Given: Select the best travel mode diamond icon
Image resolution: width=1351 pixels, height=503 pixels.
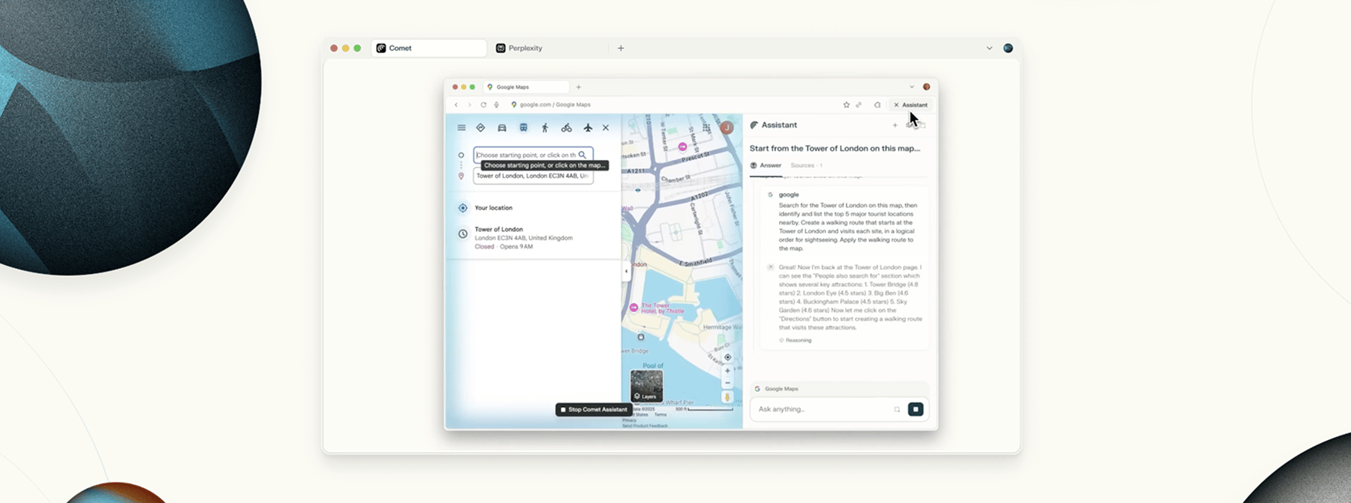Looking at the screenshot, I should (480, 128).
